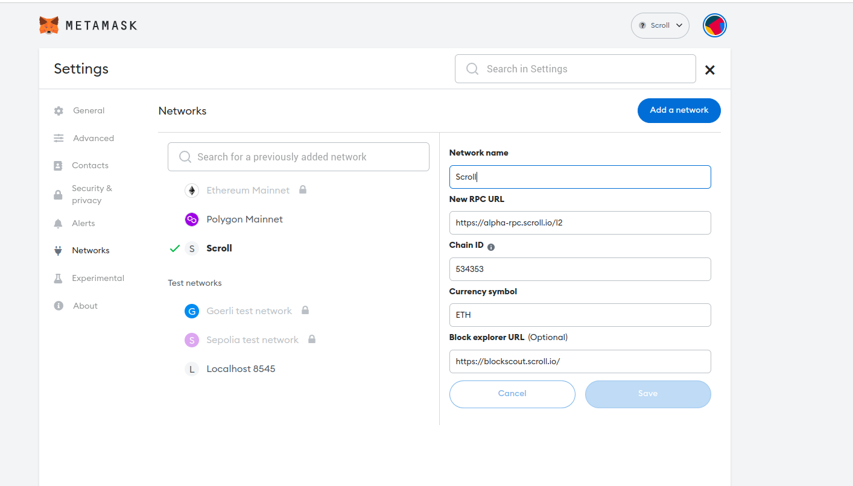Click into the Network name field
The height and width of the screenshot is (486, 853).
pyautogui.click(x=580, y=177)
